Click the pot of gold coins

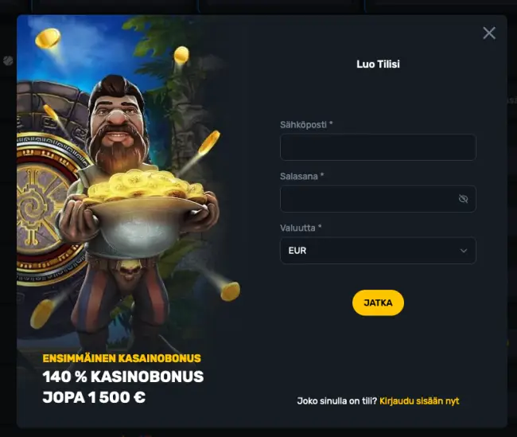[x=145, y=211]
